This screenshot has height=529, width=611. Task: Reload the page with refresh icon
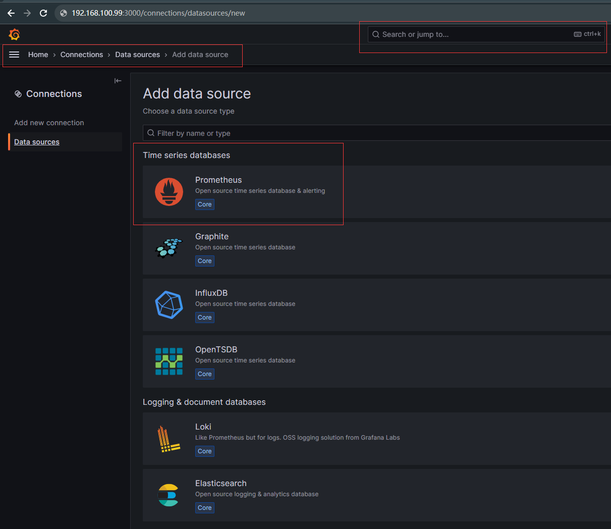pos(43,13)
